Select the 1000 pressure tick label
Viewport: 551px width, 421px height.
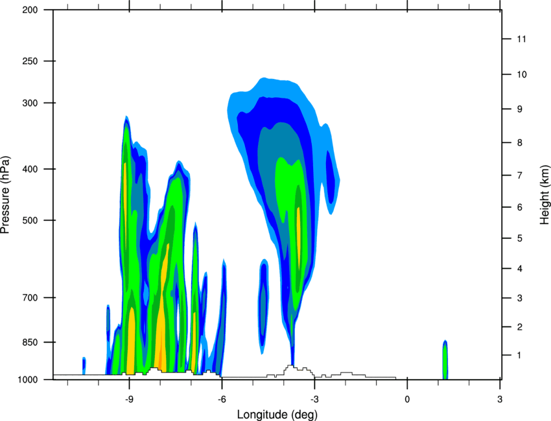point(28,380)
